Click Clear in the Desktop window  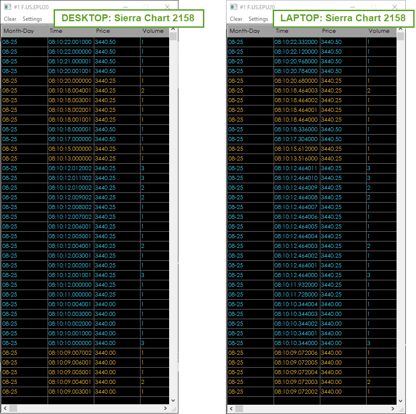[x=10, y=19]
